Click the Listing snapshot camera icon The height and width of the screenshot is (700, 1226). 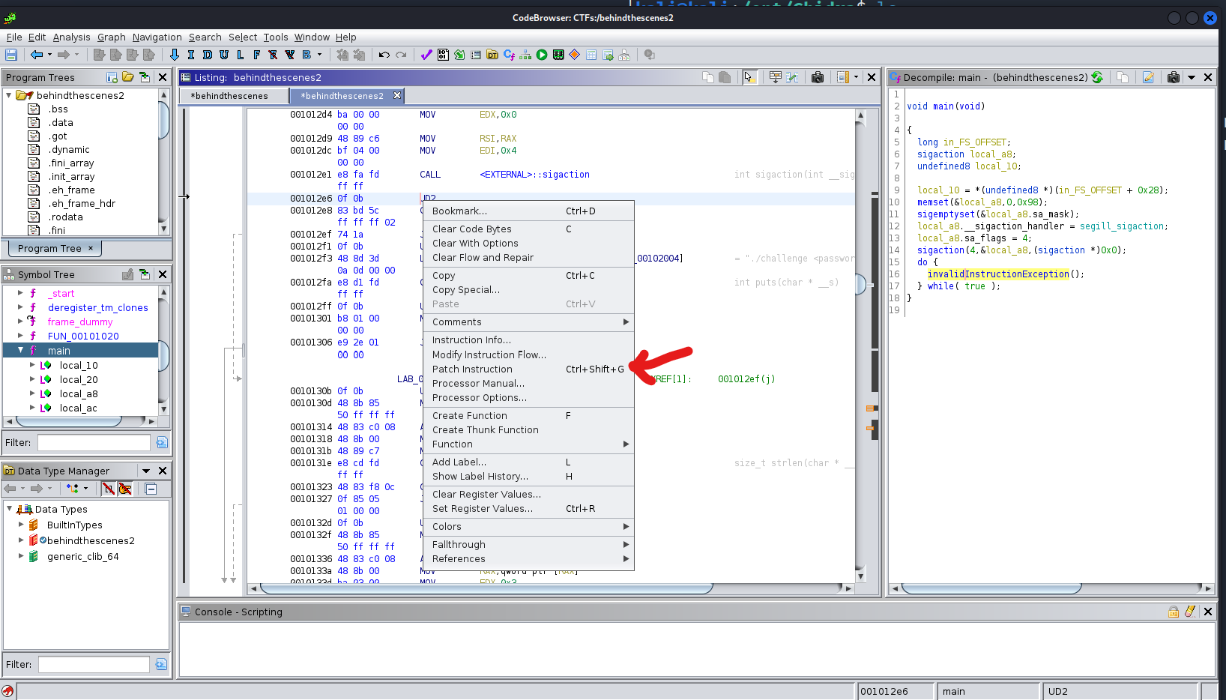(x=818, y=77)
